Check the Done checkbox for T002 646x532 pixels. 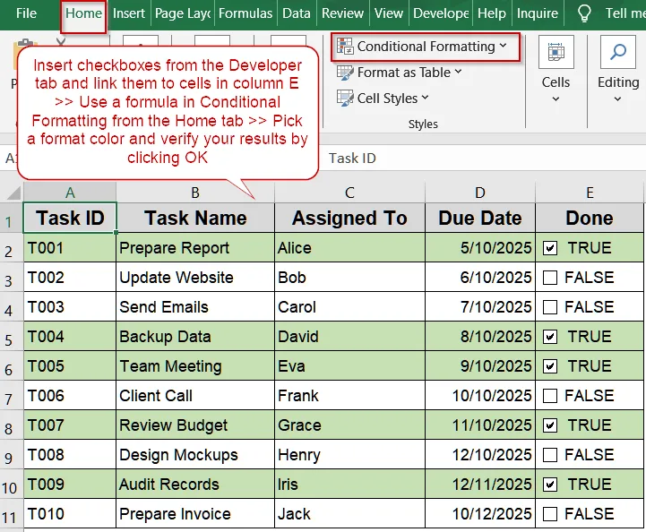[x=550, y=278]
